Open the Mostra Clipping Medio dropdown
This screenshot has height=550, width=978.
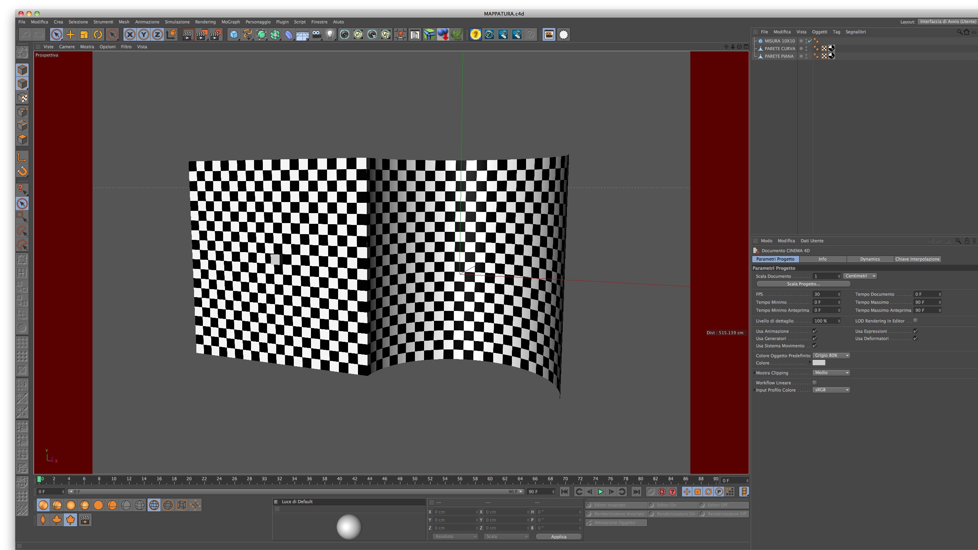coord(831,373)
